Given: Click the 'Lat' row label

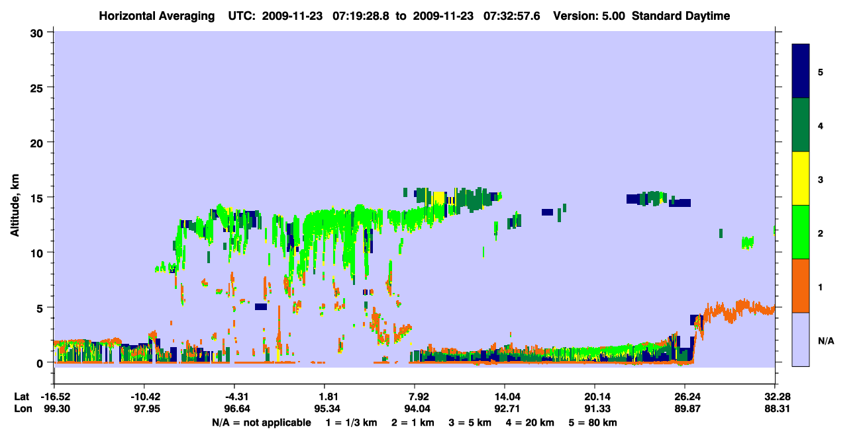Looking at the screenshot, I should pyautogui.click(x=22, y=397).
